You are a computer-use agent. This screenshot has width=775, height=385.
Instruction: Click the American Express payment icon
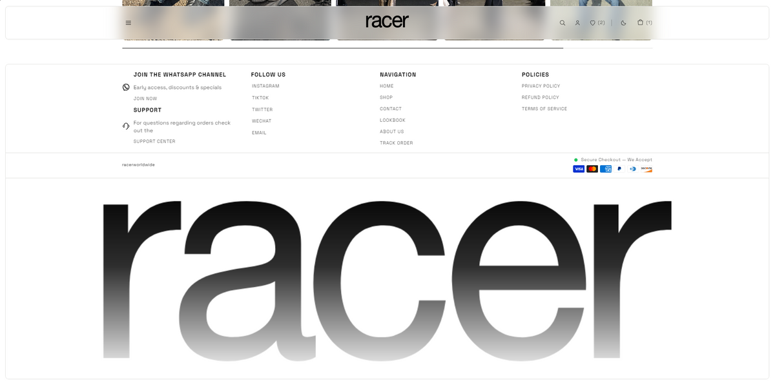606,169
